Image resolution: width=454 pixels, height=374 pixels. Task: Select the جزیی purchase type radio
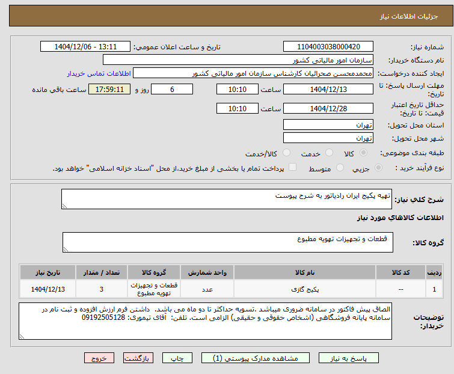(378, 168)
